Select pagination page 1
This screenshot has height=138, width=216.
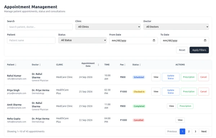[183, 132]
